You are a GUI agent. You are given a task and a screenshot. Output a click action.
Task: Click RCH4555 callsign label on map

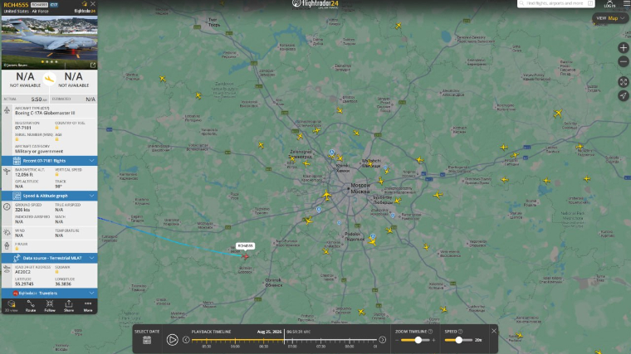[245, 246]
